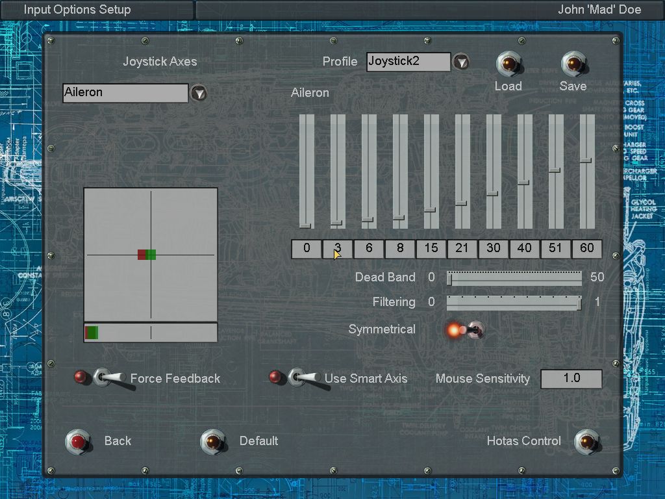The width and height of the screenshot is (665, 499).
Task: Click the sensitivity value box showing 3
Action: tap(338, 249)
